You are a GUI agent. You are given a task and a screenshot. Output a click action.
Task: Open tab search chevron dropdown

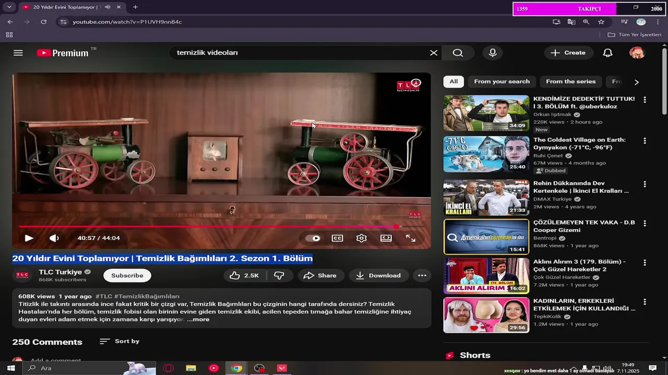point(9,7)
